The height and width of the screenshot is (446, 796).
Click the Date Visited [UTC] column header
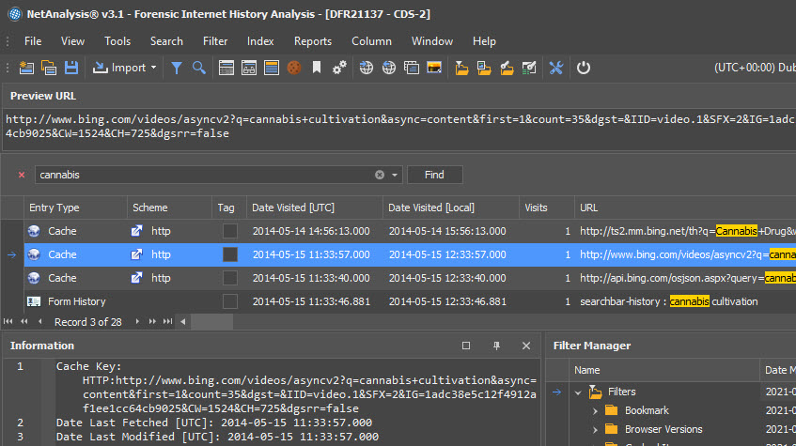pos(314,208)
